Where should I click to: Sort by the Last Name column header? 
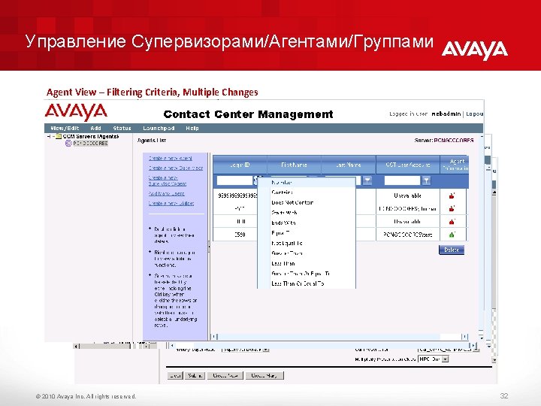tap(348, 165)
